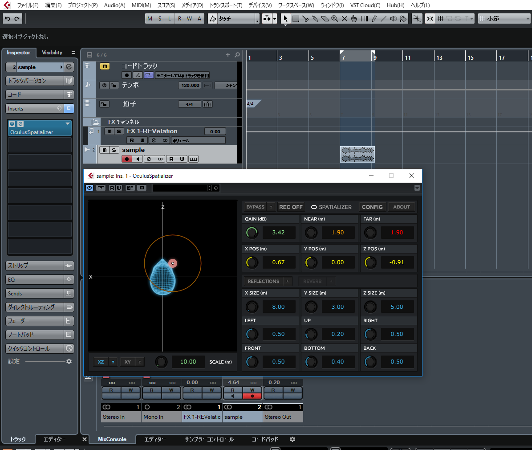Click the X POS (m) knob
This screenshot has height=450, width=532.
(x=252, y=262)
